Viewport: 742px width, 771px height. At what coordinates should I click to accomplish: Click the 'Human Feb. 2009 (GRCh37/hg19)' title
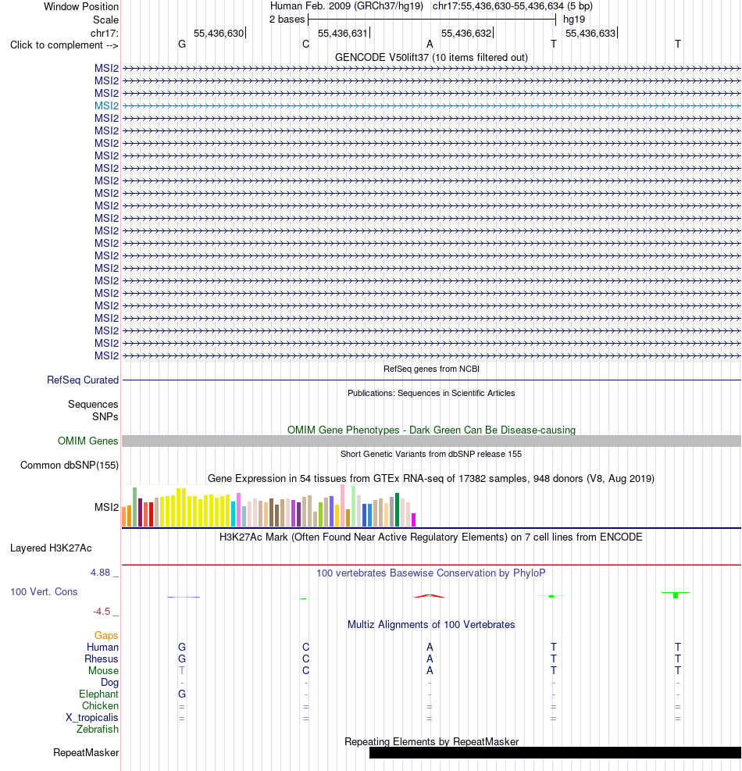point(347,6)
